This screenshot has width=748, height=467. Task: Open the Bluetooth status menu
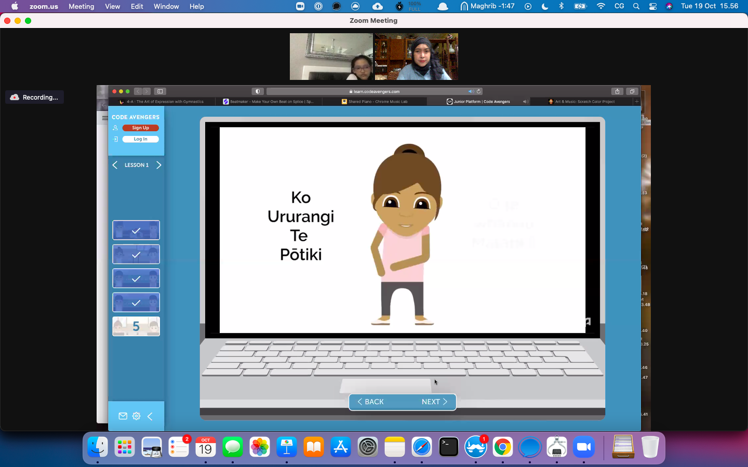coord(561,6)
